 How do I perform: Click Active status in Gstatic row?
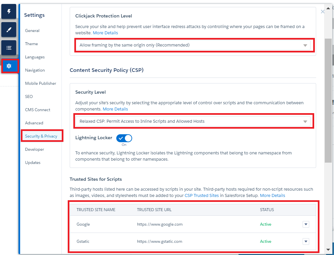click(x=266, y=241)
